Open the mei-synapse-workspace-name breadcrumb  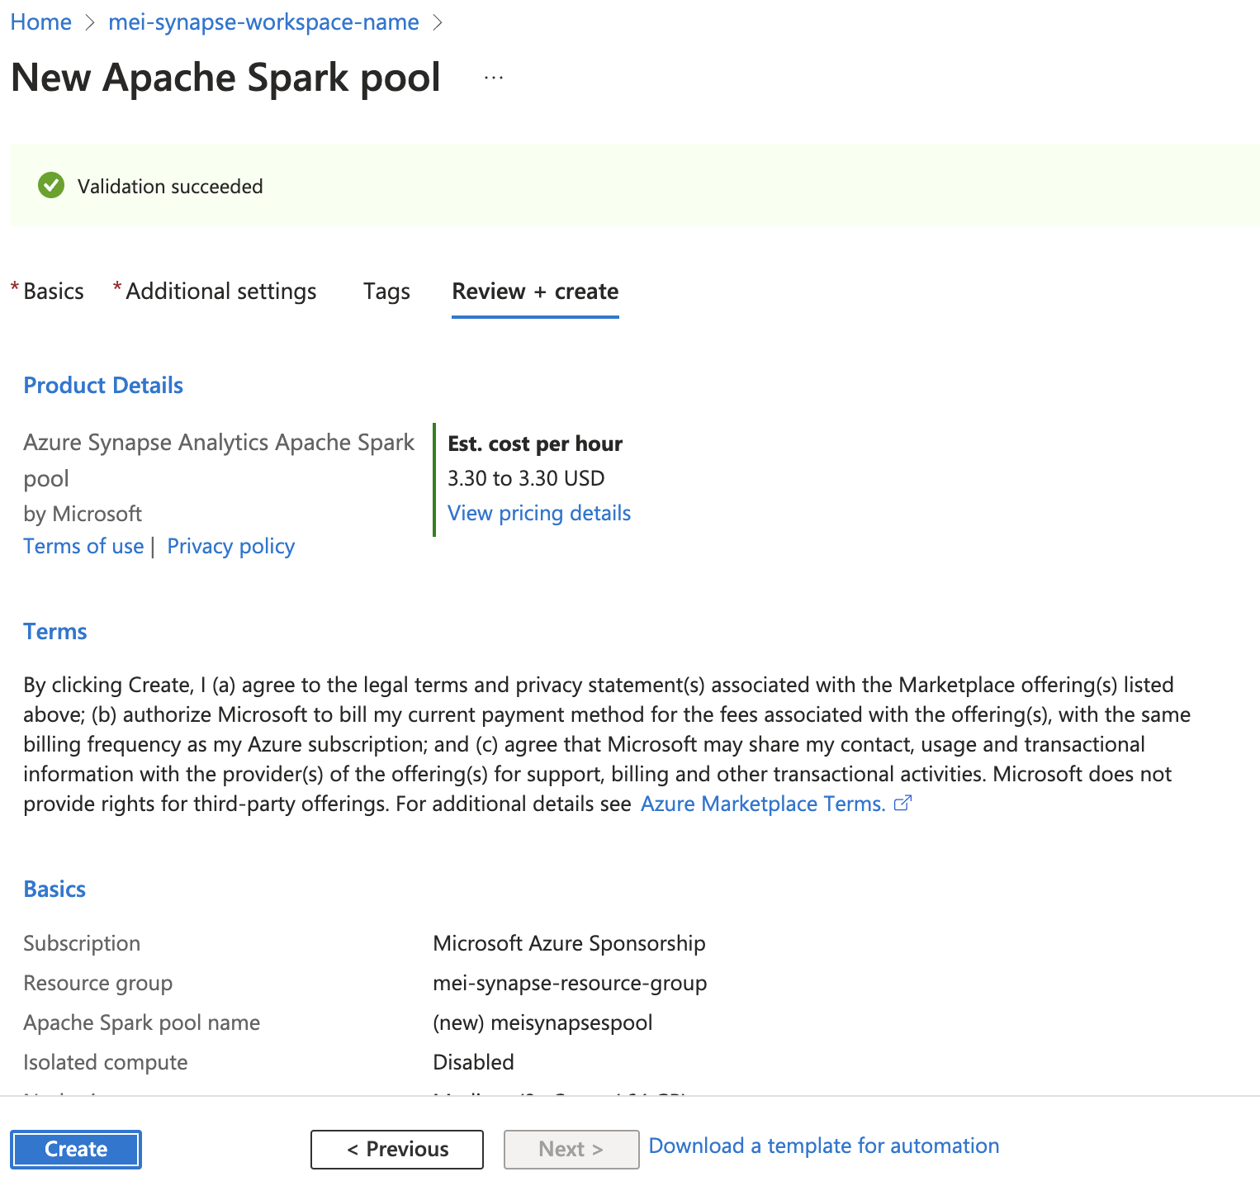point(263,21)
